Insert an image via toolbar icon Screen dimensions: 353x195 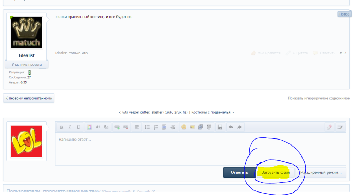[192, 127]
